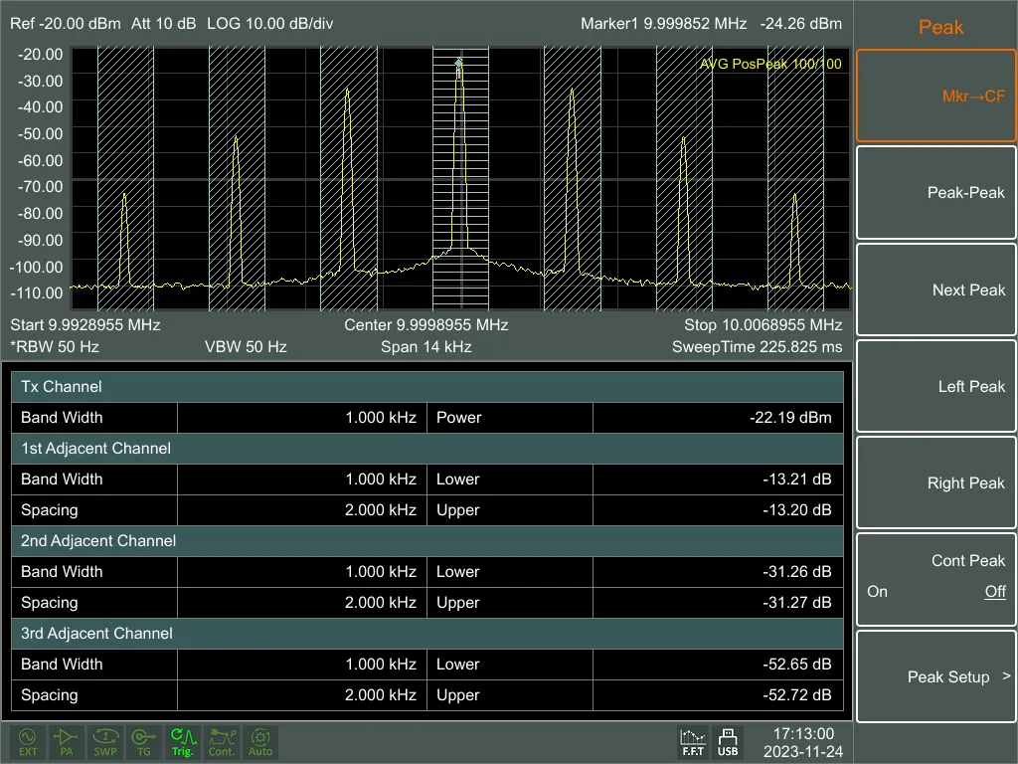Screen dimensions: 1018x764
Task: Click the 1st Adjacent Channel Spacing value
Action: point(302,510)
